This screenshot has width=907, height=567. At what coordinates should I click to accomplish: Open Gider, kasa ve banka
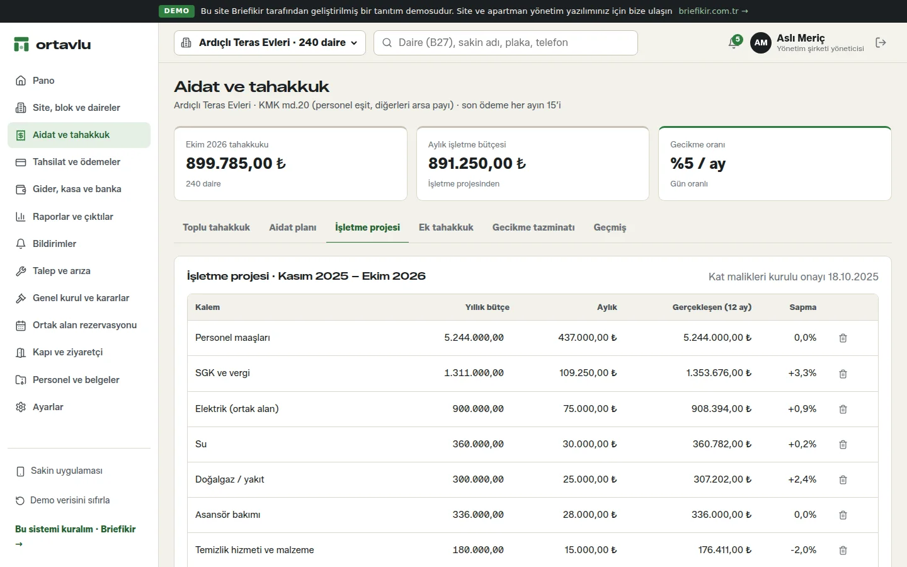pos(79,189)
